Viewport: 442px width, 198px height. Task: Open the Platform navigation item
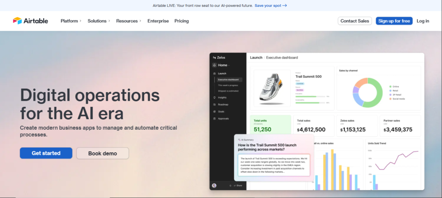point(71,21)
